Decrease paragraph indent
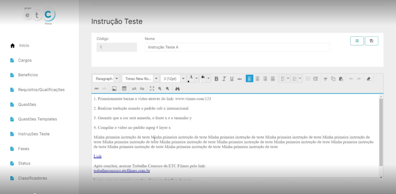396x194 pixels. (x=308, y=79)
